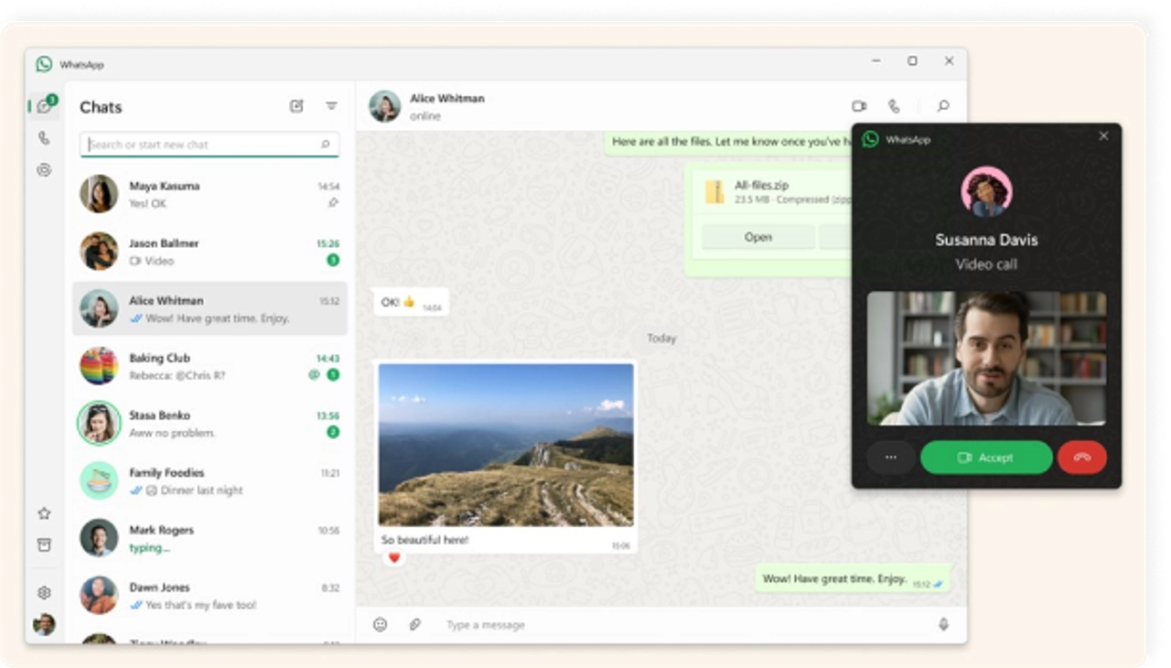Start a video call with Alice Whitman
The width and height of the screenshot is (1171, 668).
857,106
